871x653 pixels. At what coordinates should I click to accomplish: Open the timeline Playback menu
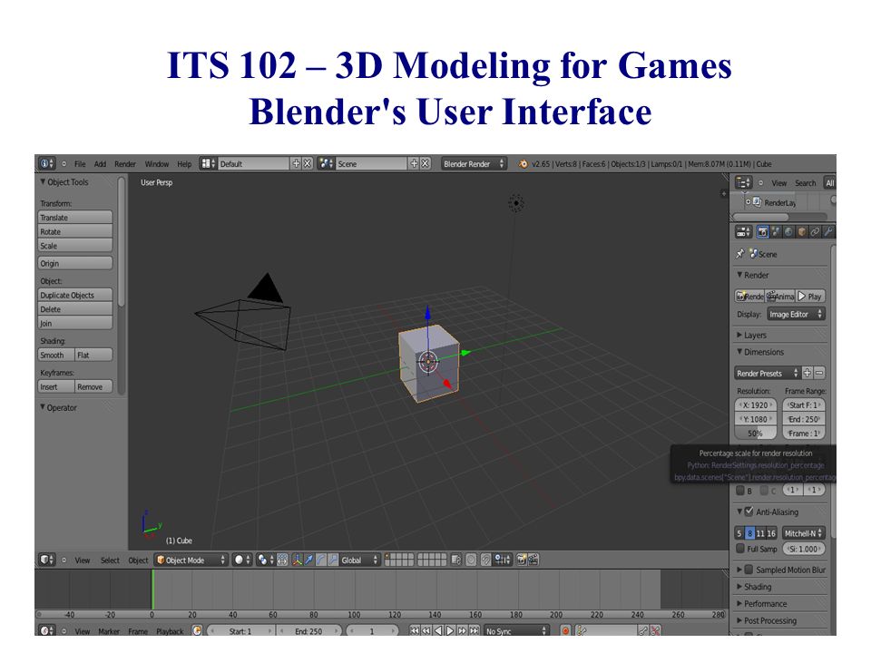[170, 631]
